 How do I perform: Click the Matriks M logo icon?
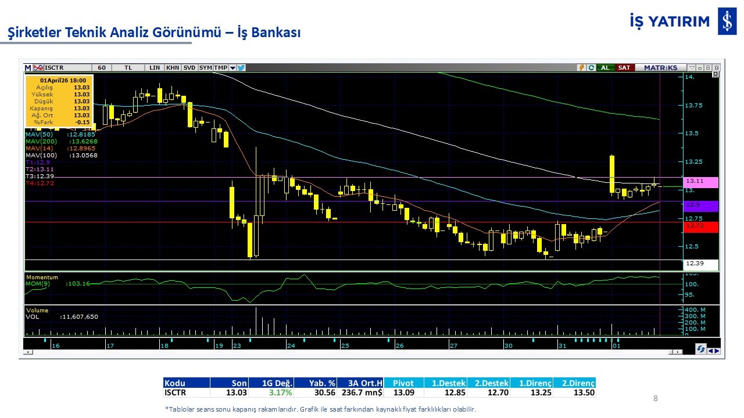coord(28,68)
